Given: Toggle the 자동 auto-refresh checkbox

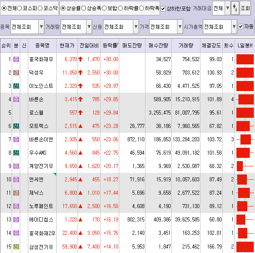Looking at the screenshot, I should click(240, 26).
